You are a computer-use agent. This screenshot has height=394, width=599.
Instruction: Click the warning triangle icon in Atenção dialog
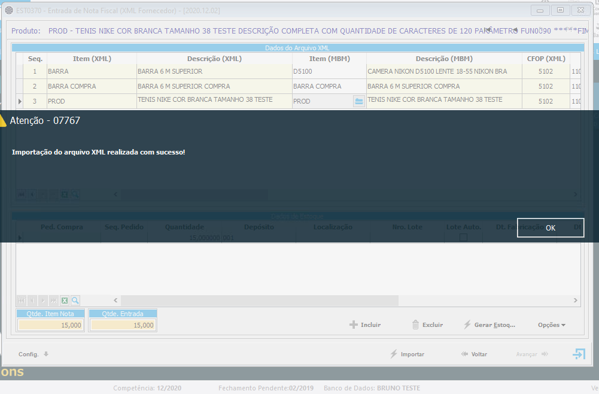click(x=2, y=121)
